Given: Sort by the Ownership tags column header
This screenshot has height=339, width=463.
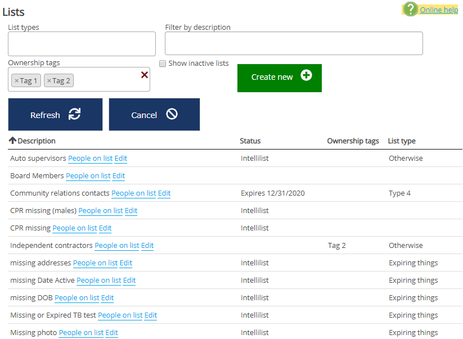Looking at the screenshot, I should [x=353, y=141].
